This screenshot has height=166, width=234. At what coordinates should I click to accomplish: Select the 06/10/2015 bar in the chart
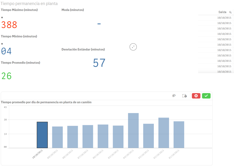[103, 136]
